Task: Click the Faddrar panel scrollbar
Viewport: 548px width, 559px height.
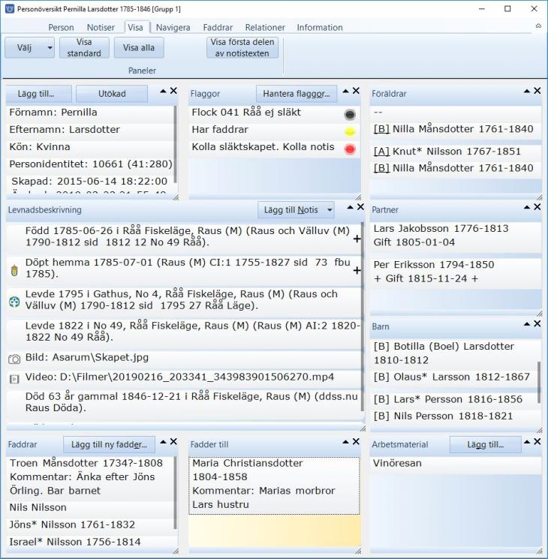Action: pos(175,493)
